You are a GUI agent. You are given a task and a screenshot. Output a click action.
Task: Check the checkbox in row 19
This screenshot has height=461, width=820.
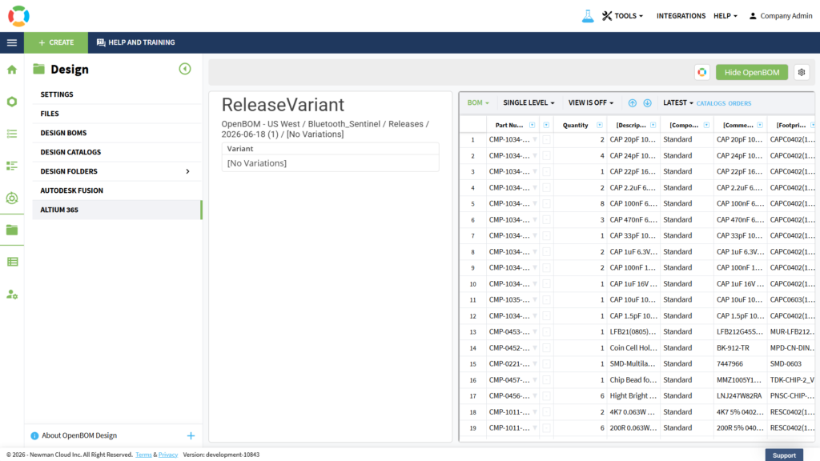click(x=546, y=428)
